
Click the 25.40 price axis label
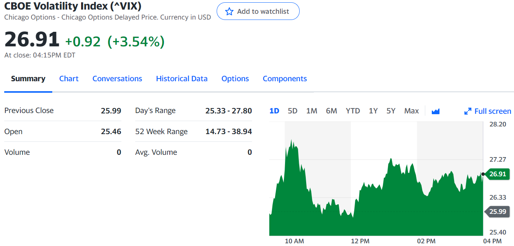(x=497, y=232)
